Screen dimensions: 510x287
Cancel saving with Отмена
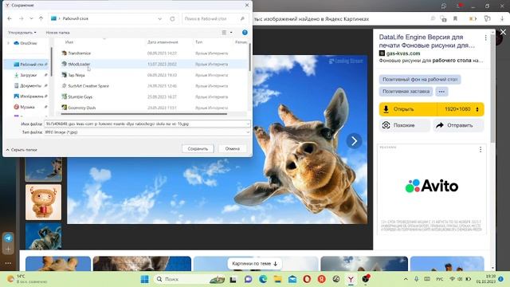pyautogui.click(x=232, y=149)
